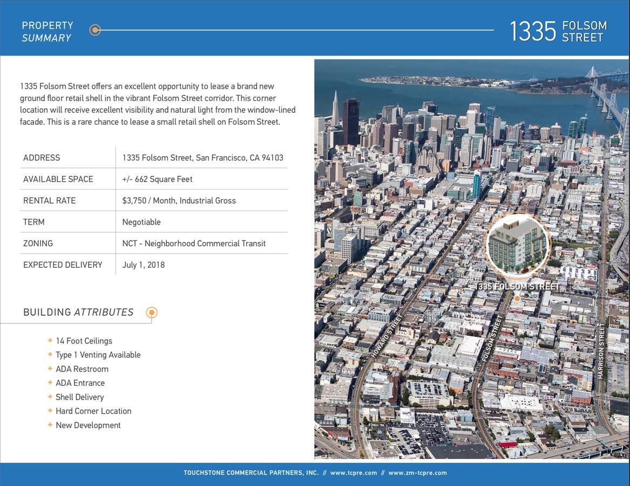
Task: Click the description paragraph starting '1335 Folsom Street offers'
Action: [158, 104]
